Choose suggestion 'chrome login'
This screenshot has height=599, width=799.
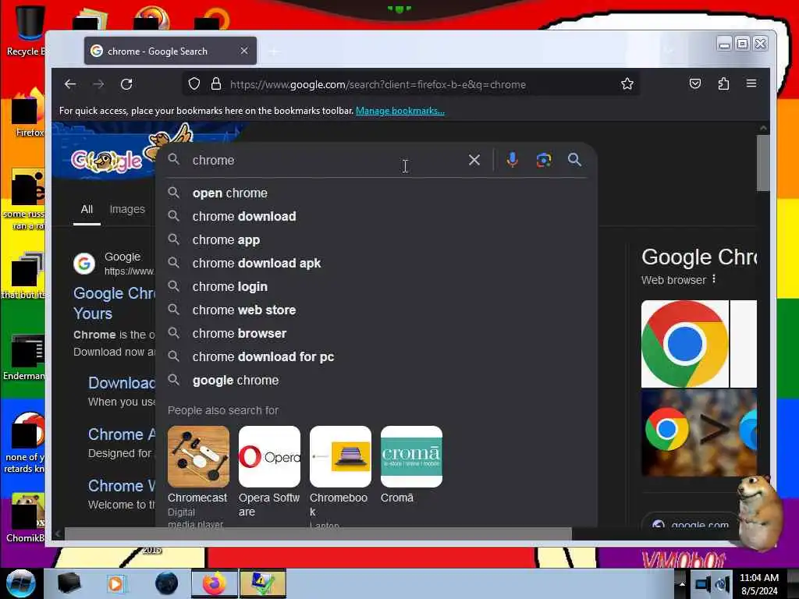pos(376,287)
